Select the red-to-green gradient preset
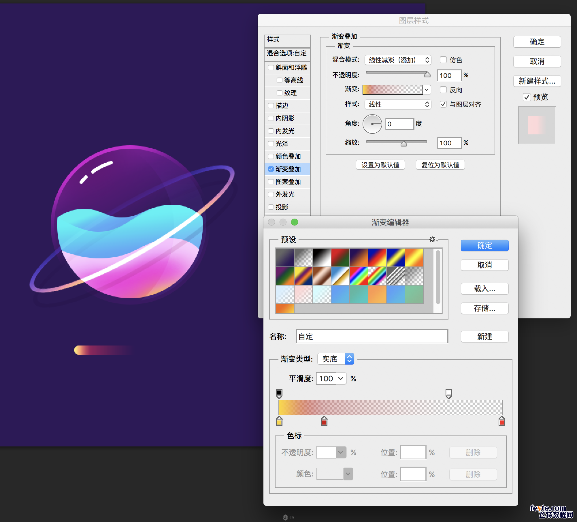Screen dimensions: 577x522 tap(340, 258)
